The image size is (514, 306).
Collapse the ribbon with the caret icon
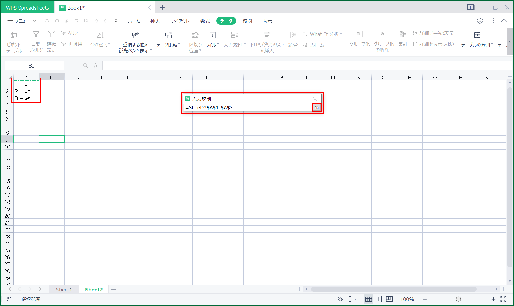tap(504, 21)
